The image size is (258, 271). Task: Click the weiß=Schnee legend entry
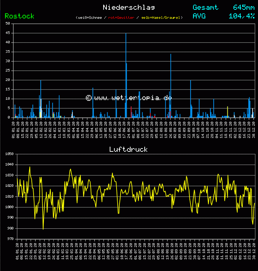pos(89,17)
